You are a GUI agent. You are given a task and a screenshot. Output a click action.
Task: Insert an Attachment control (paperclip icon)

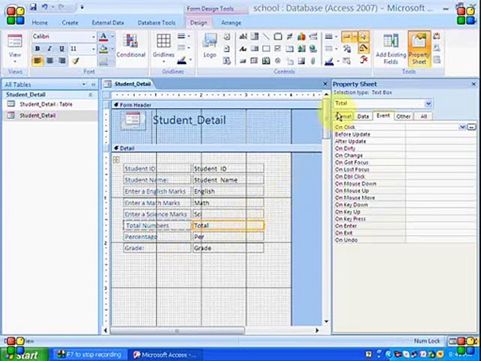tap(313, 61)
